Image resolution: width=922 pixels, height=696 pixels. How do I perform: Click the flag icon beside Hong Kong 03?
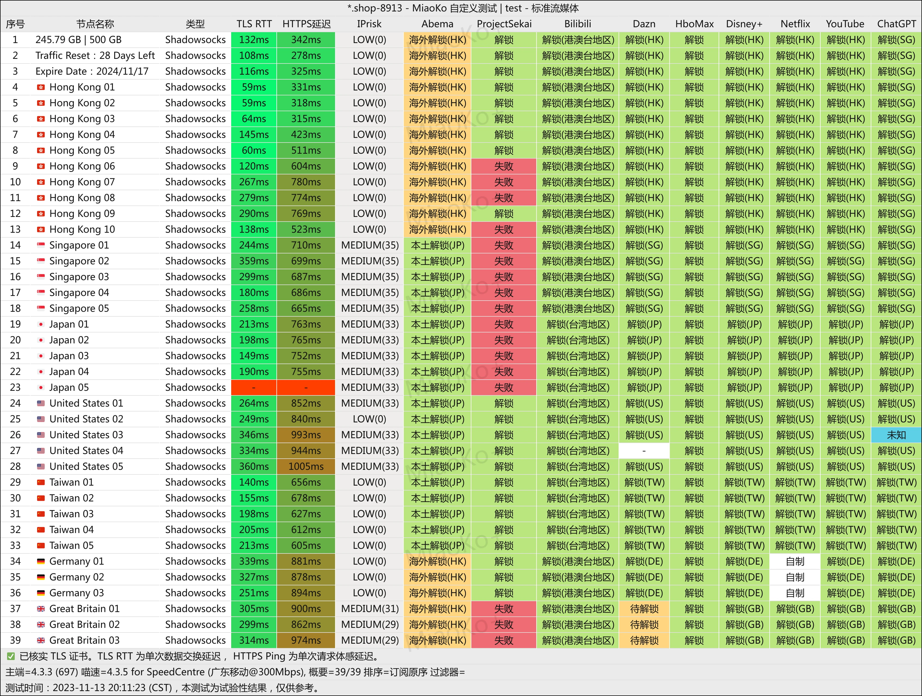tap(41, 119)
